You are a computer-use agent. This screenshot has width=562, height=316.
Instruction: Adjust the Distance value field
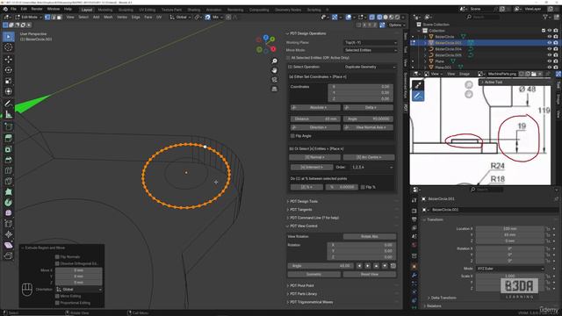(315, 119)
